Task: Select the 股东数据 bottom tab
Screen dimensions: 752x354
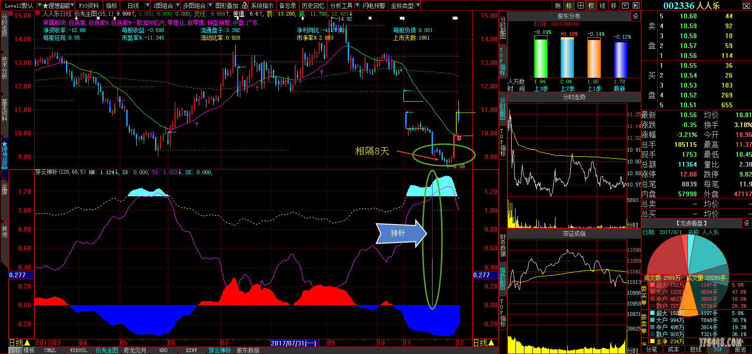Action: [248, 350]
